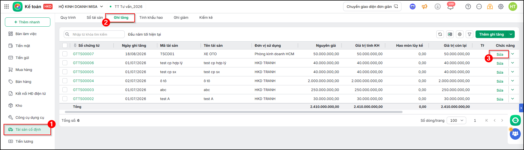Open the filter funnel icon
524x150 pixels.
[470, 34]
